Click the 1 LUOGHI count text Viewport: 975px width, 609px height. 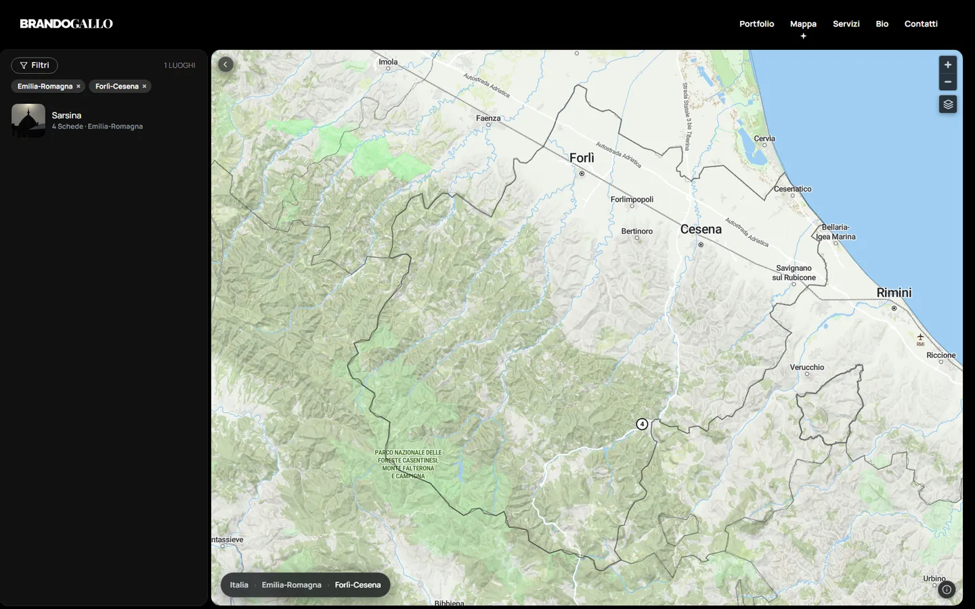(179, 66)
